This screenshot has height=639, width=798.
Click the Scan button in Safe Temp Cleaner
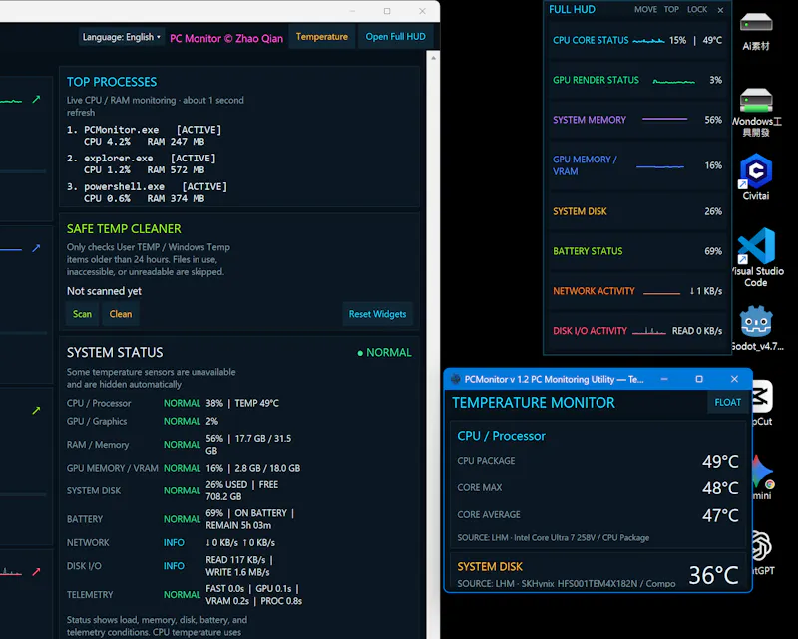82,314
